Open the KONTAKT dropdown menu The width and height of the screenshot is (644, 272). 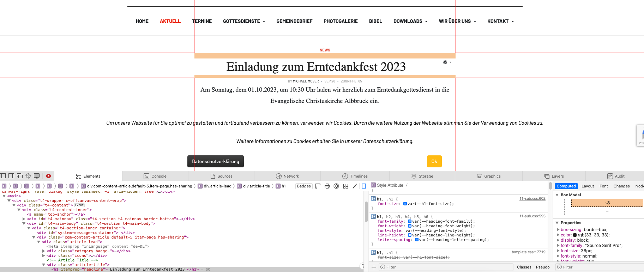(x=500, y=21)
